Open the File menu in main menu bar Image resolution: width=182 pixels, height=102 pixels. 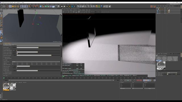pyautogui.click(x=1, y=4)
